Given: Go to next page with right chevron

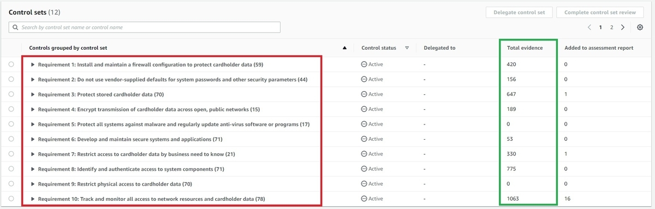Looking at the screenshot, I should (623, 27).
